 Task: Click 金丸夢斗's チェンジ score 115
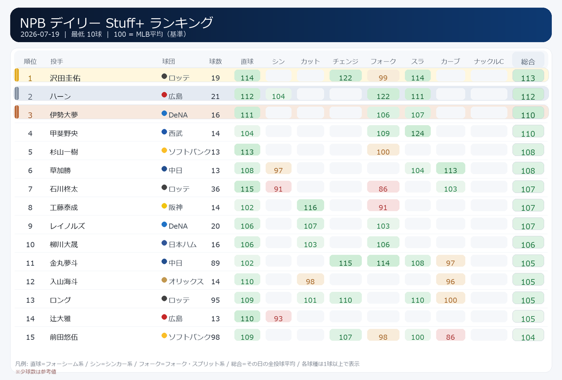point(345,261)
